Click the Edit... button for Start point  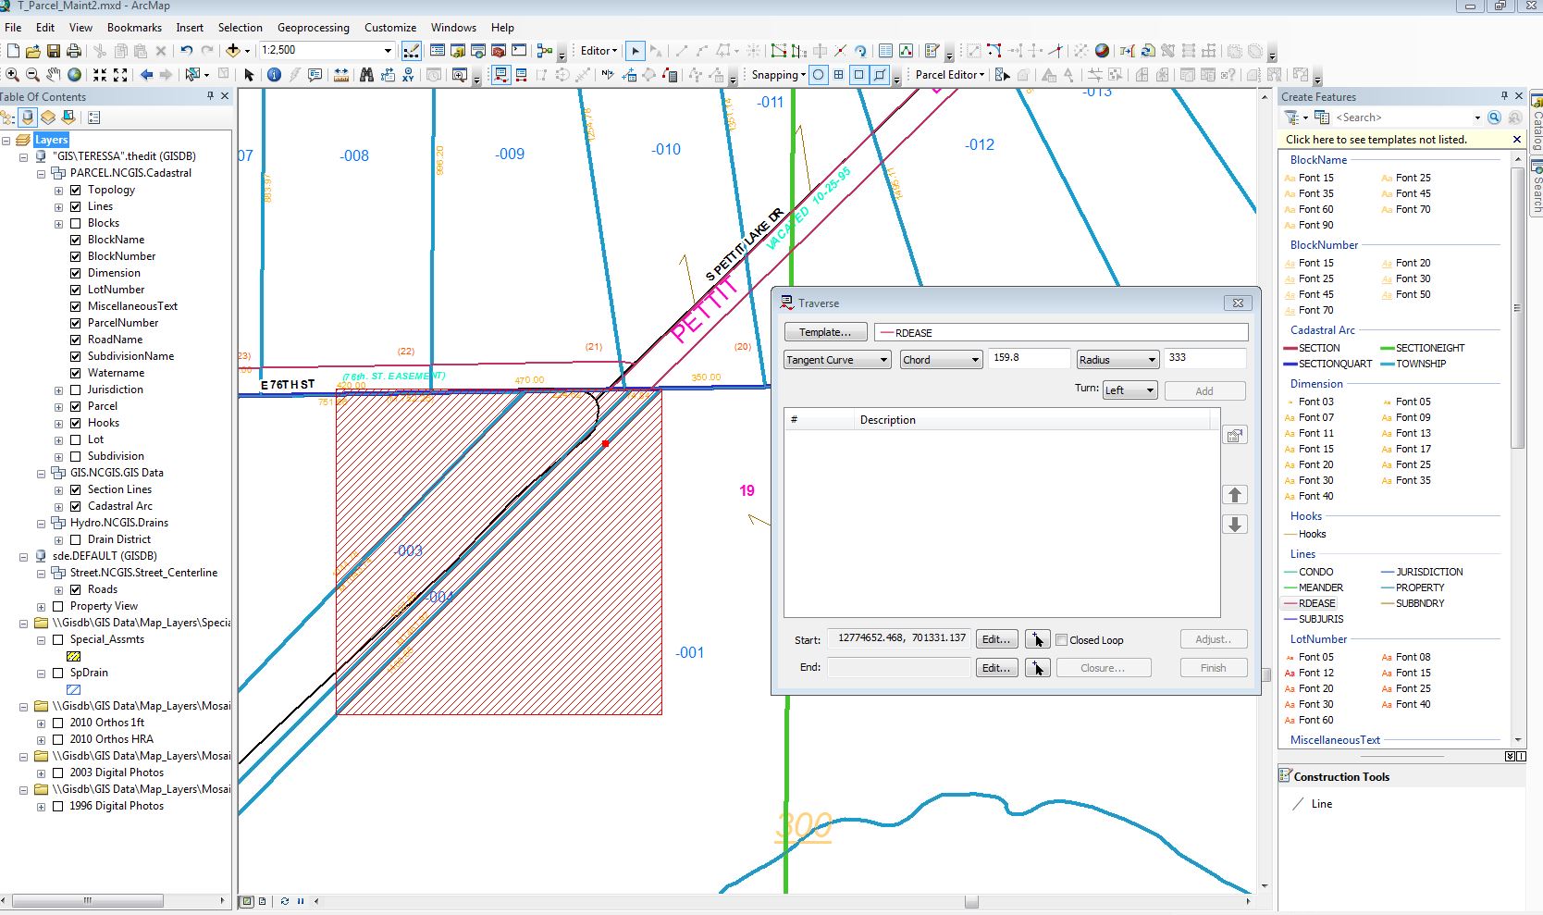995,639
